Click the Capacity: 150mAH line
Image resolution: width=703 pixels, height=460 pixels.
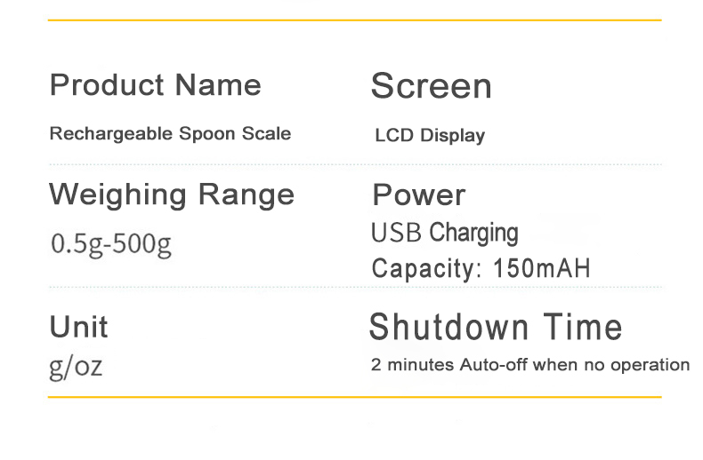click(x=481, y=268)
